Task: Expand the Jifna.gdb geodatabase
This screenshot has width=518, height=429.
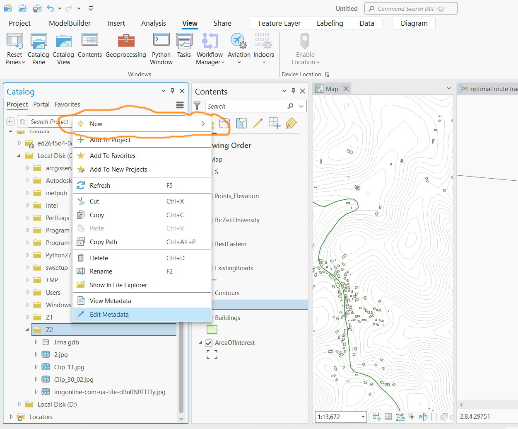Action: 36,342
